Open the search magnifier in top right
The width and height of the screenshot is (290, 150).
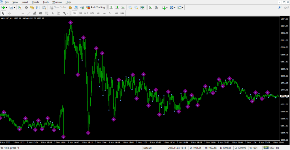(x=280, y=7)
